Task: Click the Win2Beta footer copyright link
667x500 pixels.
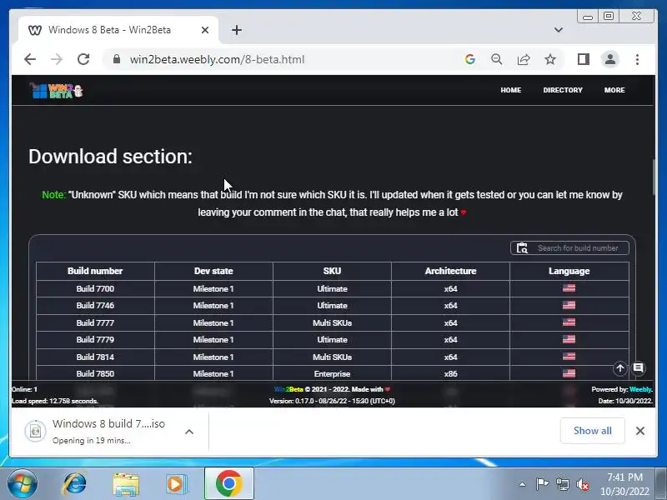Action: pos(288,389)
